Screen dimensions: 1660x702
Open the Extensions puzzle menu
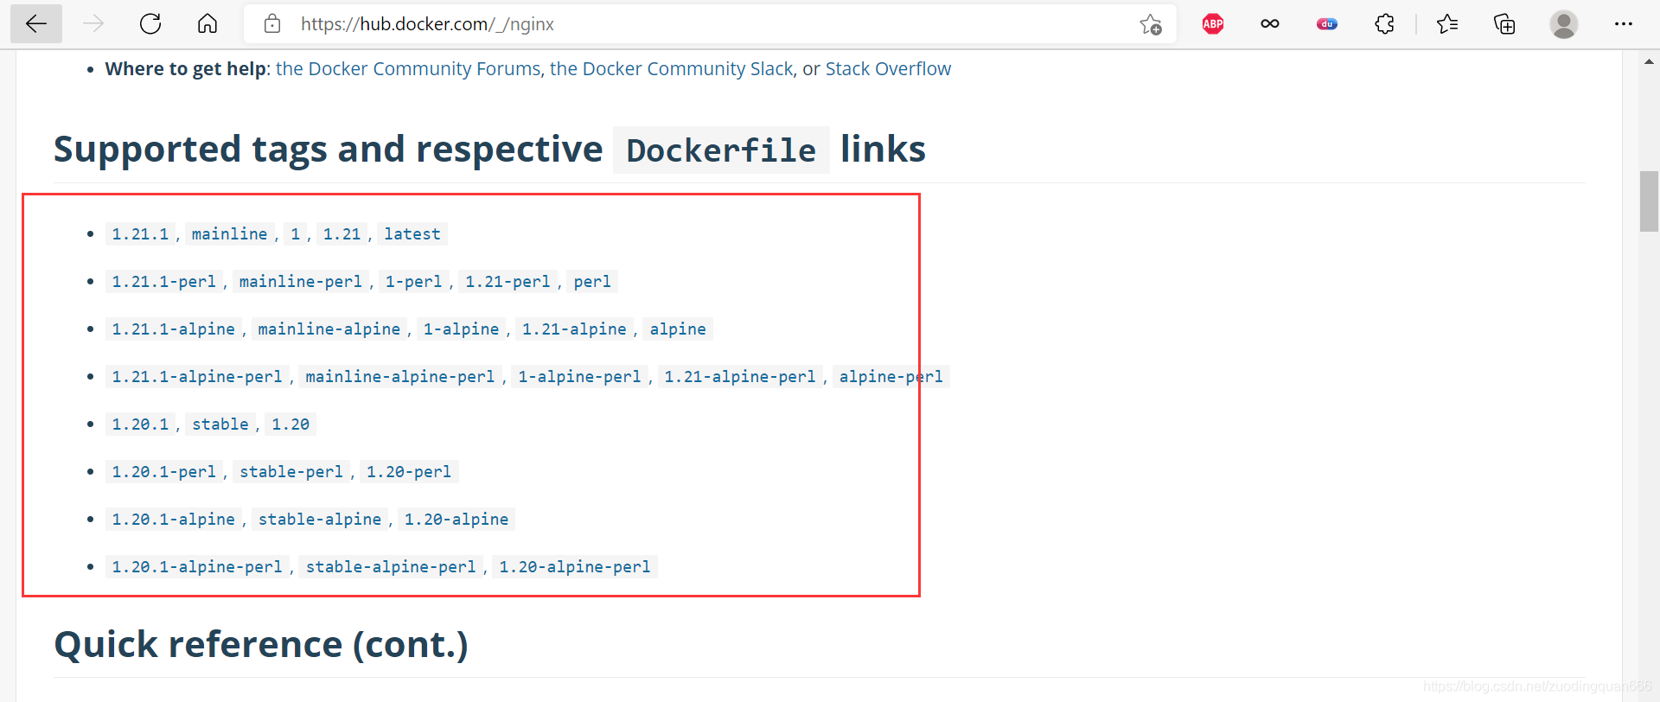click(1384, 24)
